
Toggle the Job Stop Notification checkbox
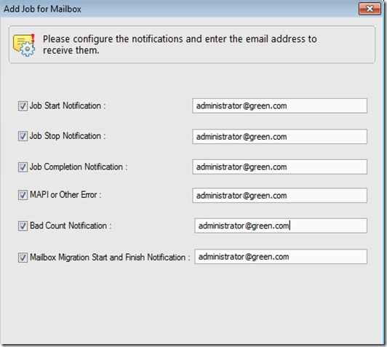pyautogui.click(x=23, y=136)
